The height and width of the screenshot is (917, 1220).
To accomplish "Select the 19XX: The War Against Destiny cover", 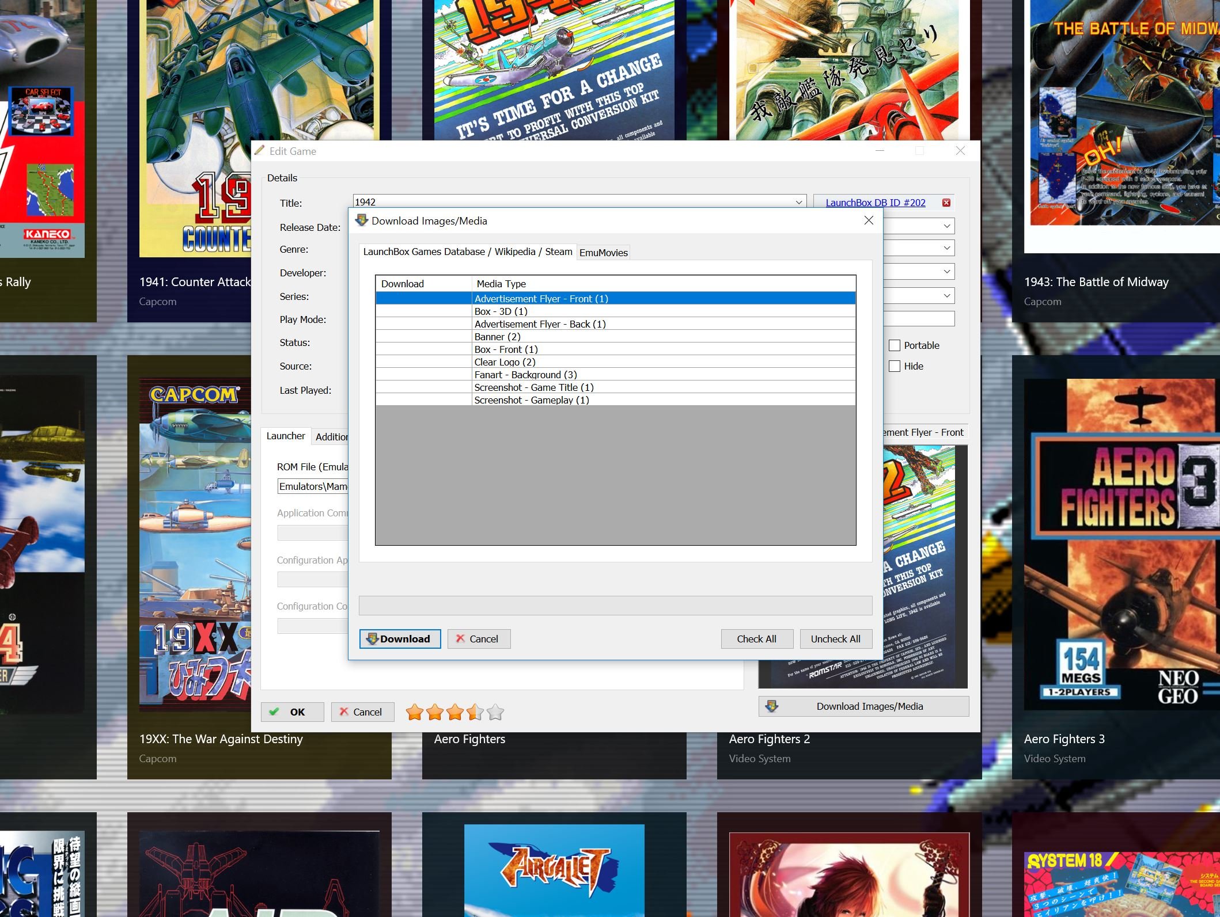I will coord(195,545).
